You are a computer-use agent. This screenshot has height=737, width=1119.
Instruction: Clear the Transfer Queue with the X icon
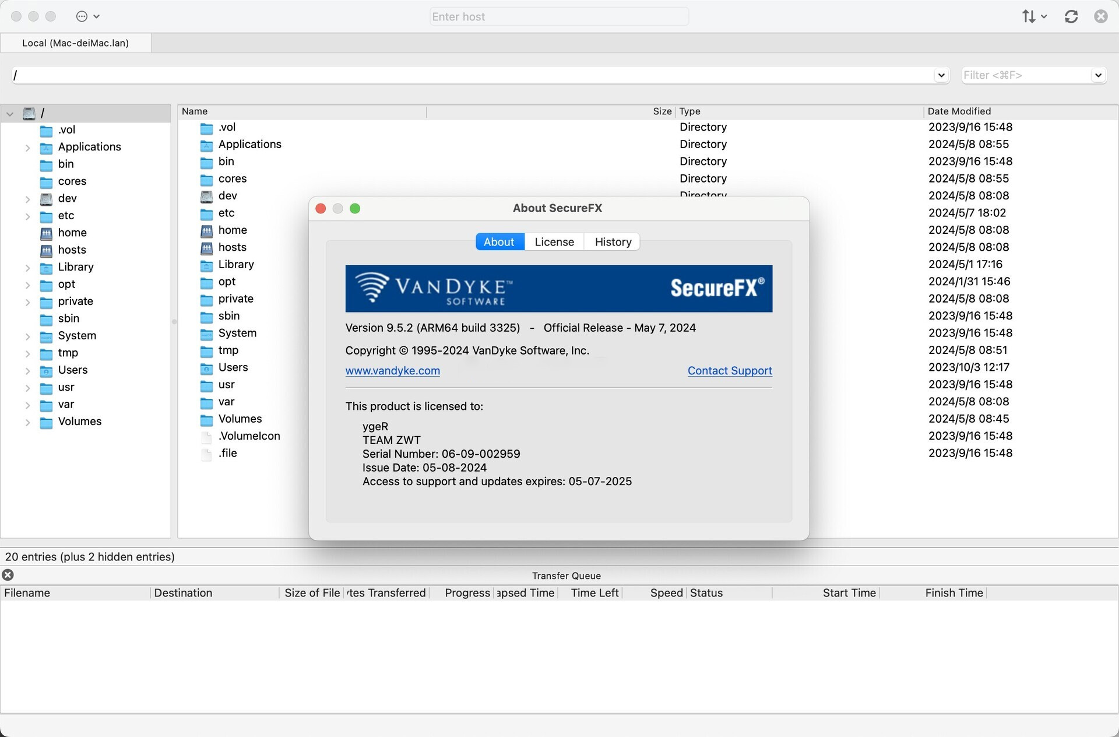point(8,575)
